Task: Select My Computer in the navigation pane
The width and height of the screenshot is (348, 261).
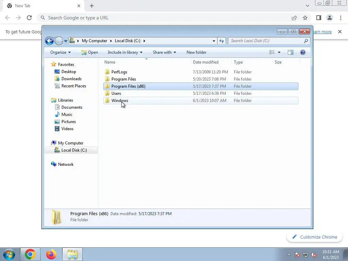Action: coord(71,143)
